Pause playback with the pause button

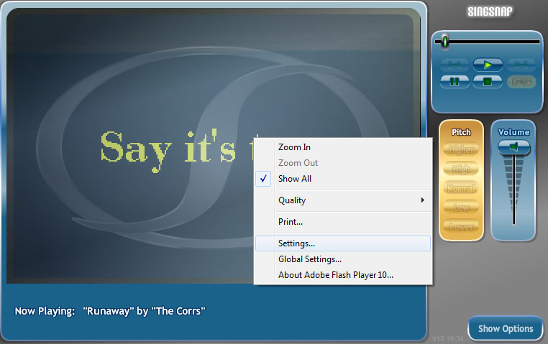click(x=455, y=82)
